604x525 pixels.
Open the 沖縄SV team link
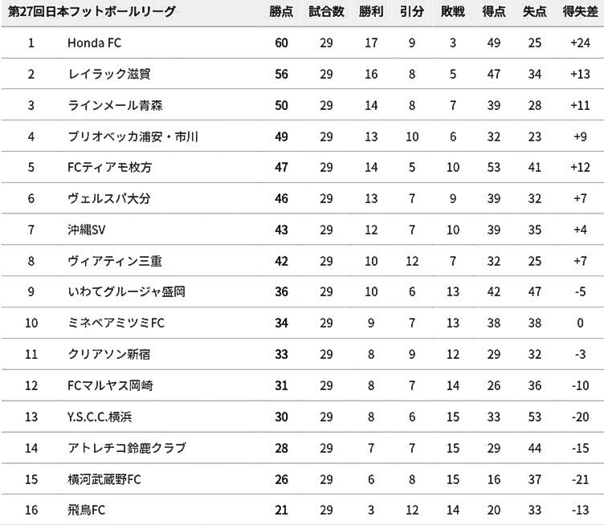point(88,230)
